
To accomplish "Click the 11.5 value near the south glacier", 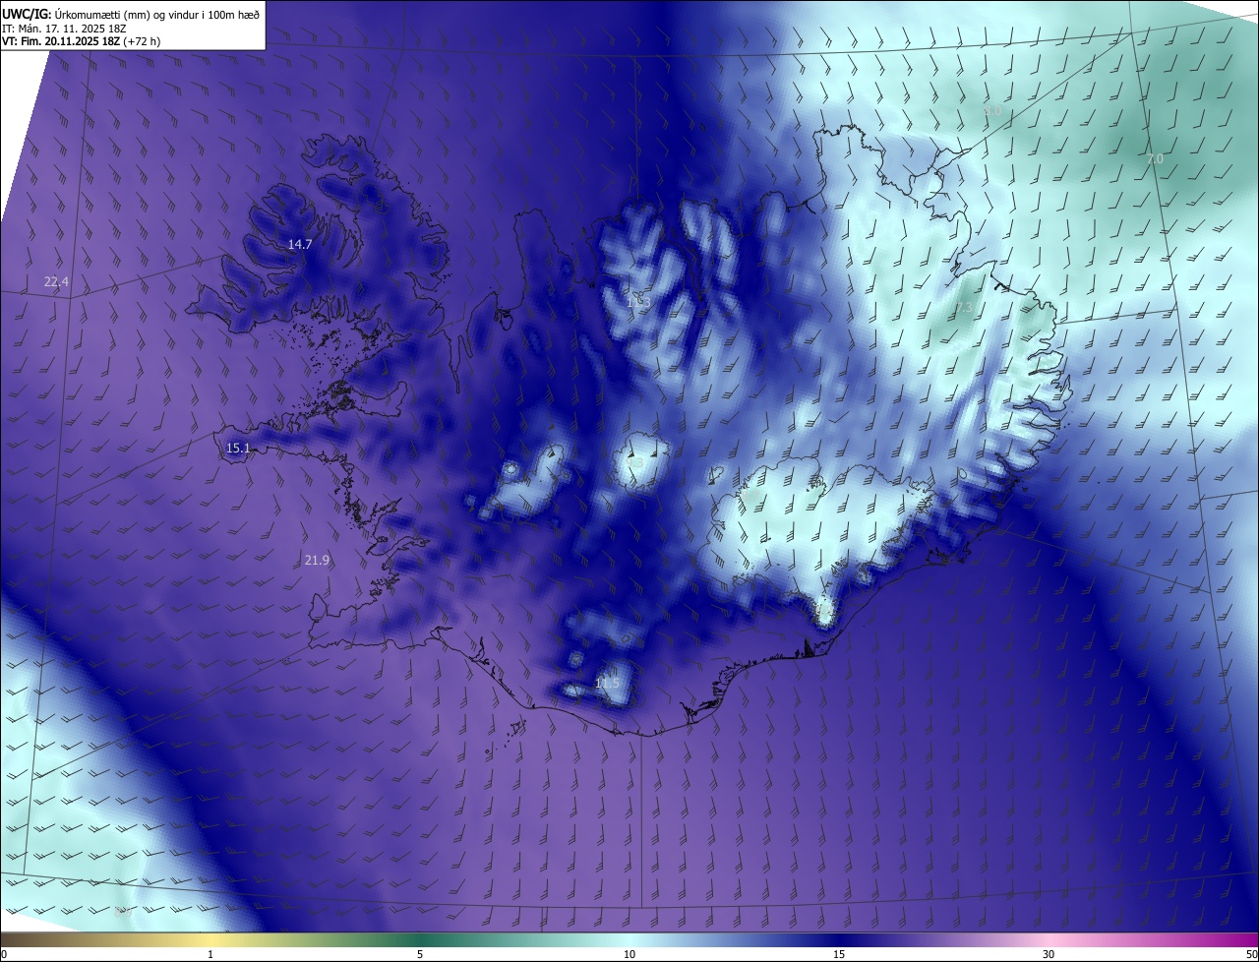I will point(608,683).
